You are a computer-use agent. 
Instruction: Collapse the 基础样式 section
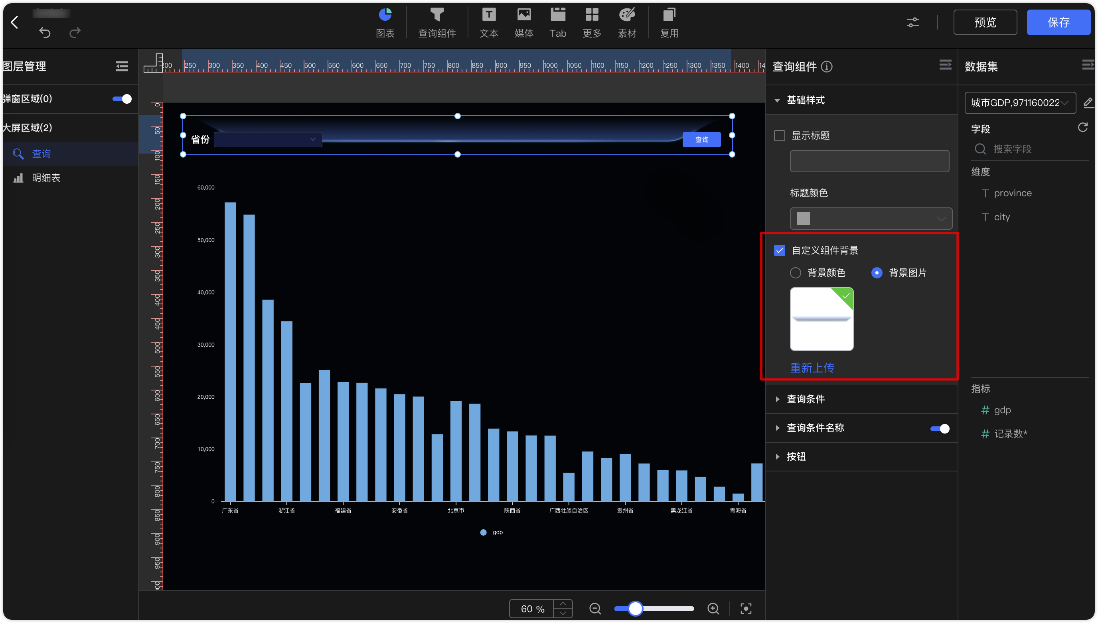pos(777,100)
